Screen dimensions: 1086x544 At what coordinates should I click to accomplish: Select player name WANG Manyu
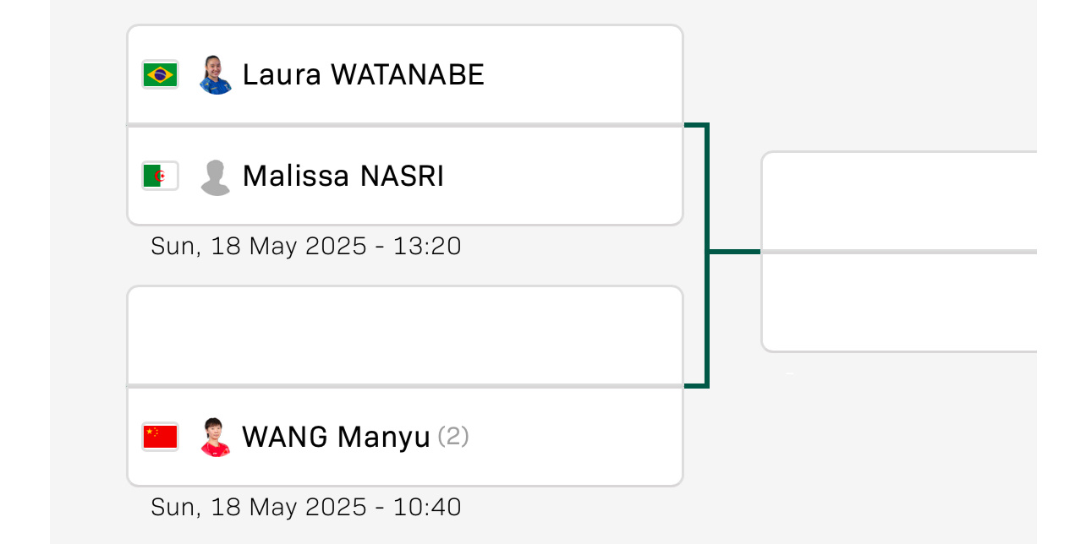point(337,437)
